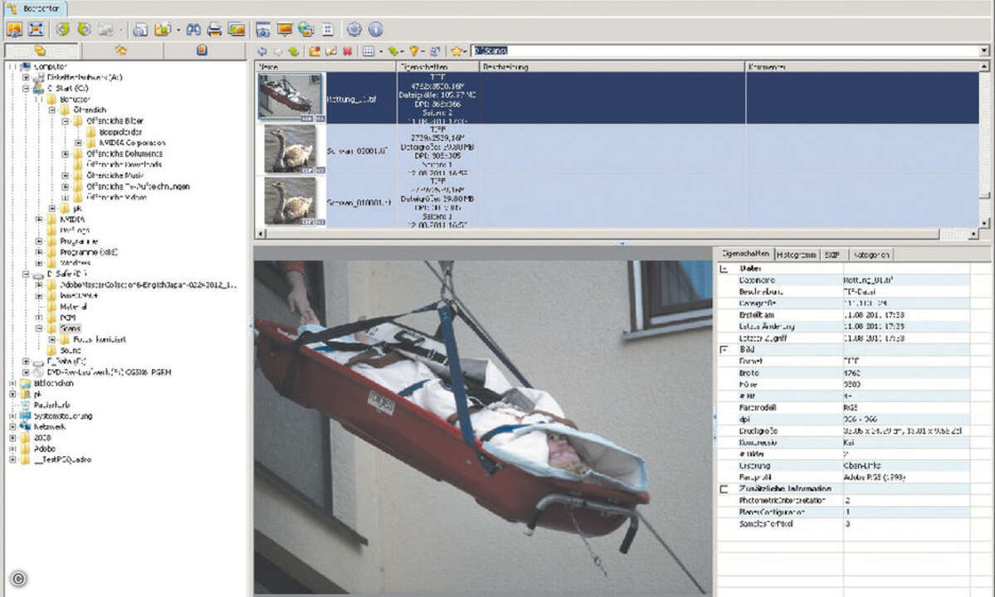The image size is (995, 597).
Task: Click the blue back arrow icon
Action: (262, 51)
